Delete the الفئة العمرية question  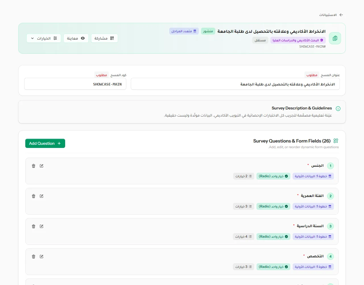coord(34,196)
